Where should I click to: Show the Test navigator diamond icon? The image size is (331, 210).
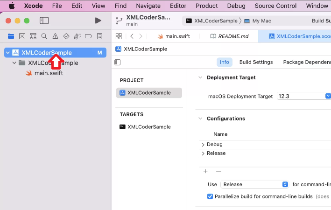click(x=66, y=36)
